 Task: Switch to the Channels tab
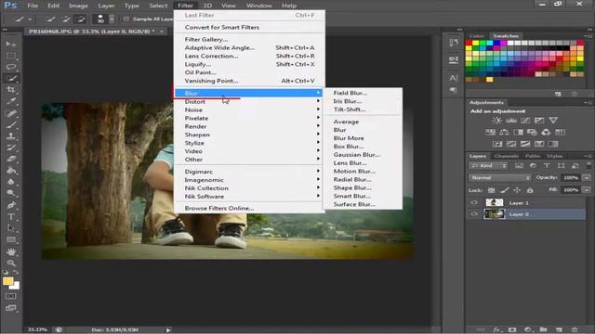tap(506, 156)
